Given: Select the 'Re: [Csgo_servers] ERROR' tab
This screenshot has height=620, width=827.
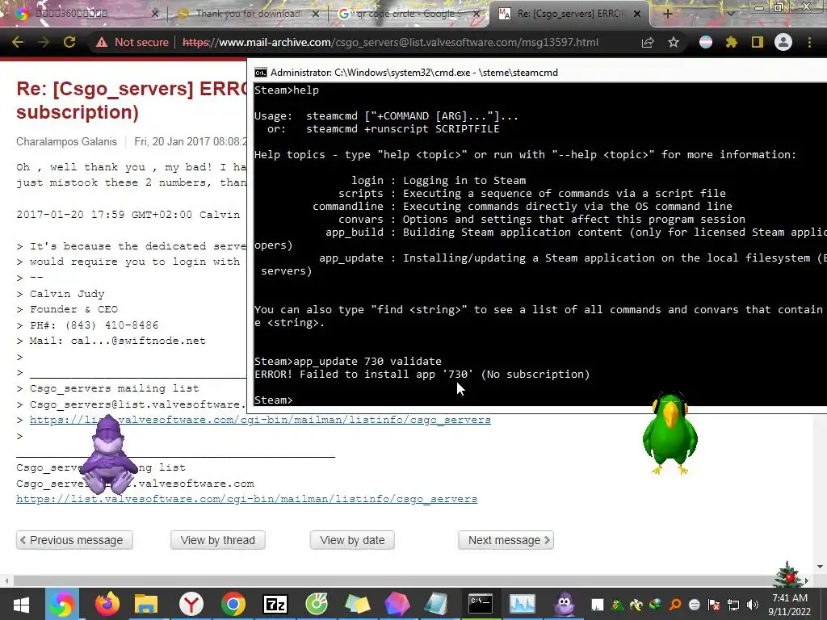Looking at the screenshot, I should [x=569, y=14].
